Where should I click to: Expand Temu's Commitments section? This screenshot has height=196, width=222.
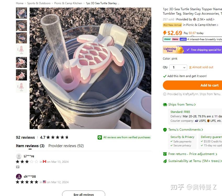(x=186, y=130)
